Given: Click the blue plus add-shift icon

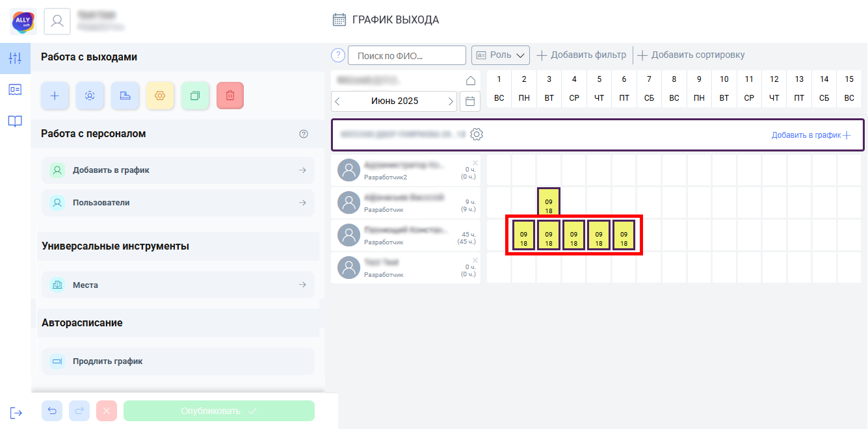Looking at the screenshot, I should (x=55, y=96).
